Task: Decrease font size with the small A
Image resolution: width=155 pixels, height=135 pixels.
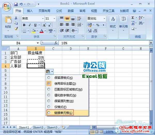Action: [x=50, y=25]
